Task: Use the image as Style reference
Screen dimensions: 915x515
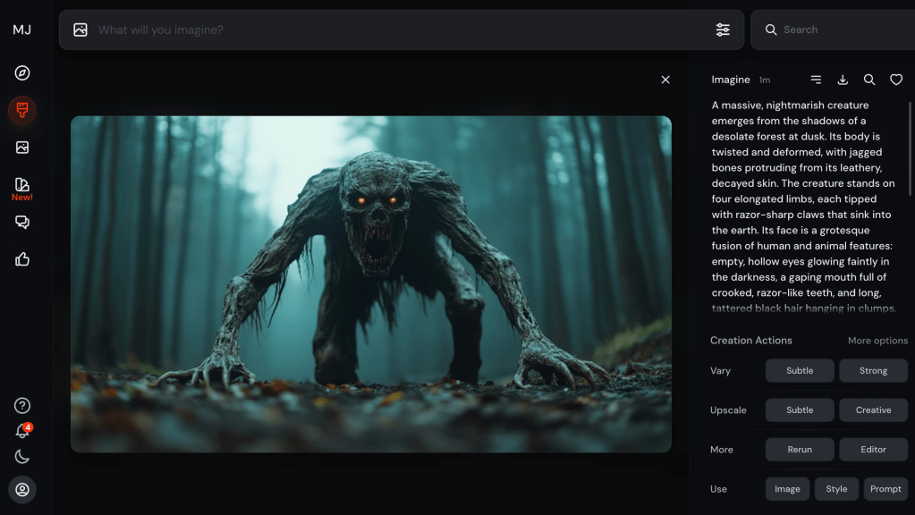Action: click(x=836, y=489)
